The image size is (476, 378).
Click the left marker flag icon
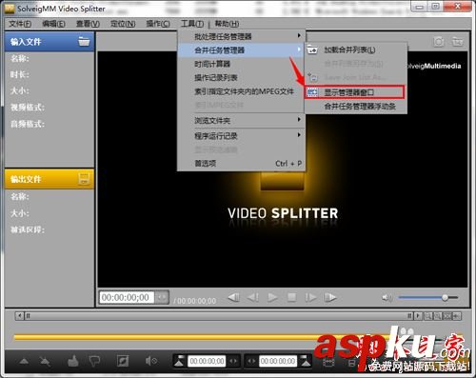tap(179, 361)
